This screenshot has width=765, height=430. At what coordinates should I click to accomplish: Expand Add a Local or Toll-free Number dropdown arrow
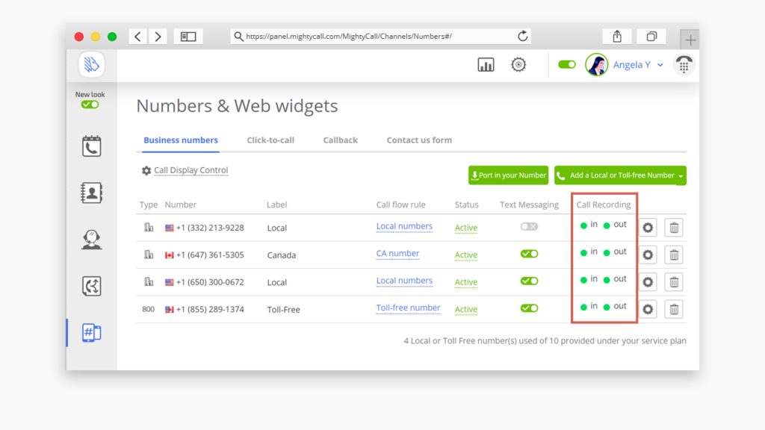(x=681, y=176)
